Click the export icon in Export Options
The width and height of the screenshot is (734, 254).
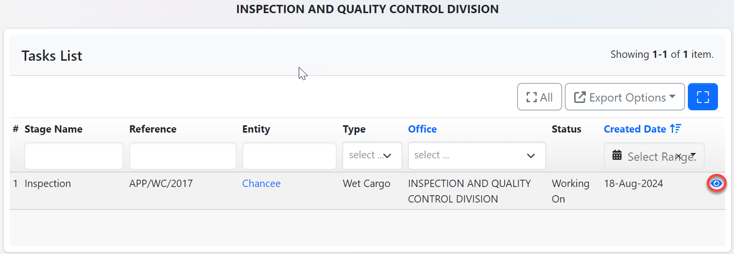pos(580,97)
